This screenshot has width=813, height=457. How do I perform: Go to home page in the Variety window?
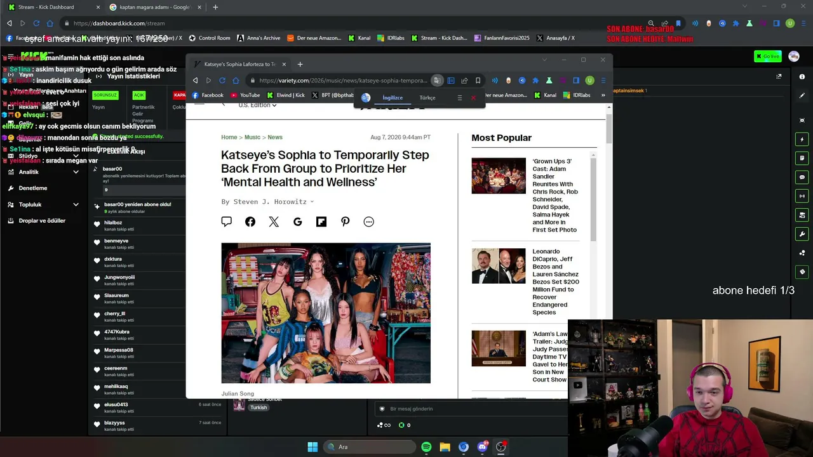tap(236, 81)
